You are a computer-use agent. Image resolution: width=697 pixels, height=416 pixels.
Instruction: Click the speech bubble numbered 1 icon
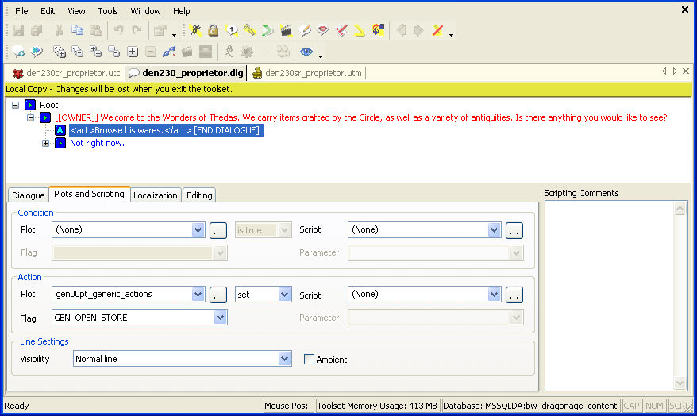tap(231, 31)
